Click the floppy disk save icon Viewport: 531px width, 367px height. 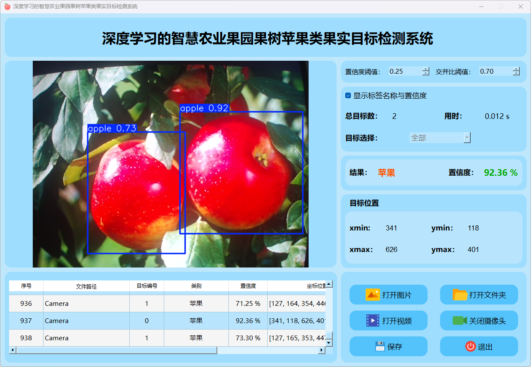(x=380, y=346)
